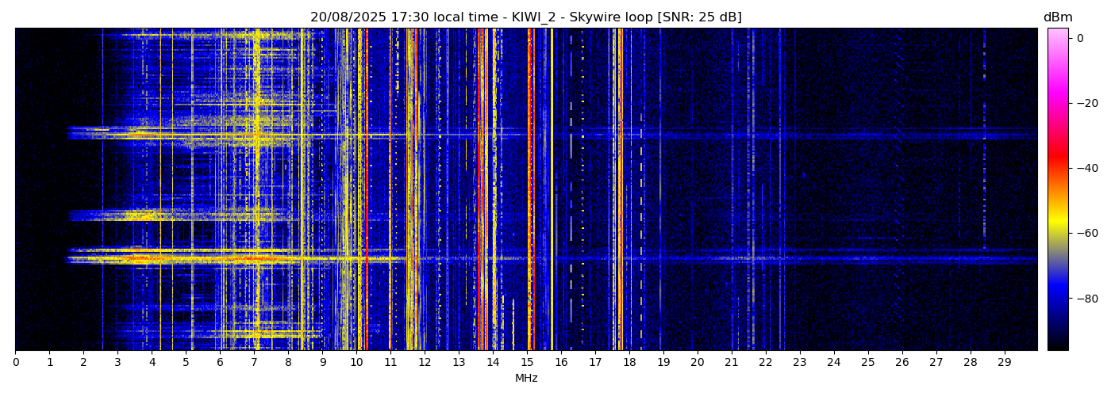This screenshot has width=1111, height=396.
Task: Click the 0 MHz axis tick label
Action: (x=15, y=363)
